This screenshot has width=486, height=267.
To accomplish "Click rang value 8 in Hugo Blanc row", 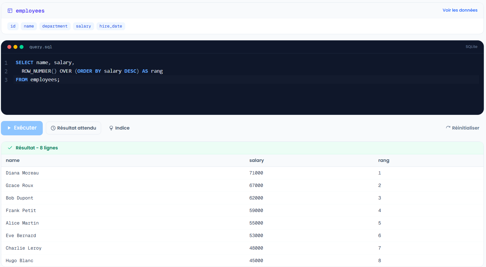I will coord(379,261).
